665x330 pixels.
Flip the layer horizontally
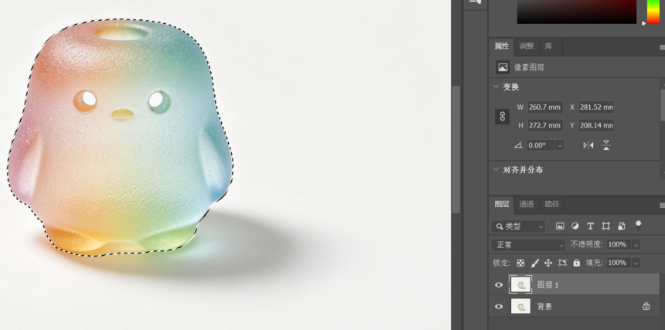[x=588, y=145]
